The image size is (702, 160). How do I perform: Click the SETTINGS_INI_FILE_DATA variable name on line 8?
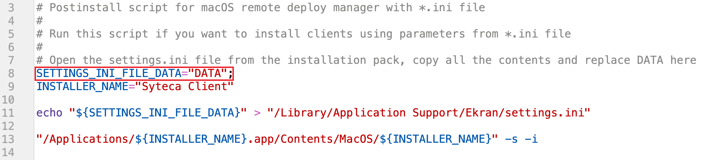(x=109, y=73)
